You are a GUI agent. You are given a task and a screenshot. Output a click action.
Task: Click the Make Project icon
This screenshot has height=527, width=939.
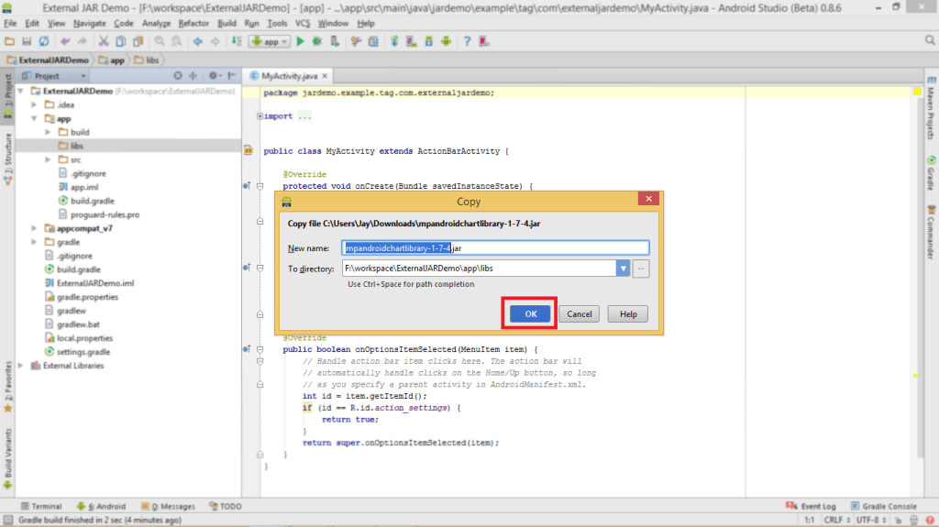tap(237, 41)
